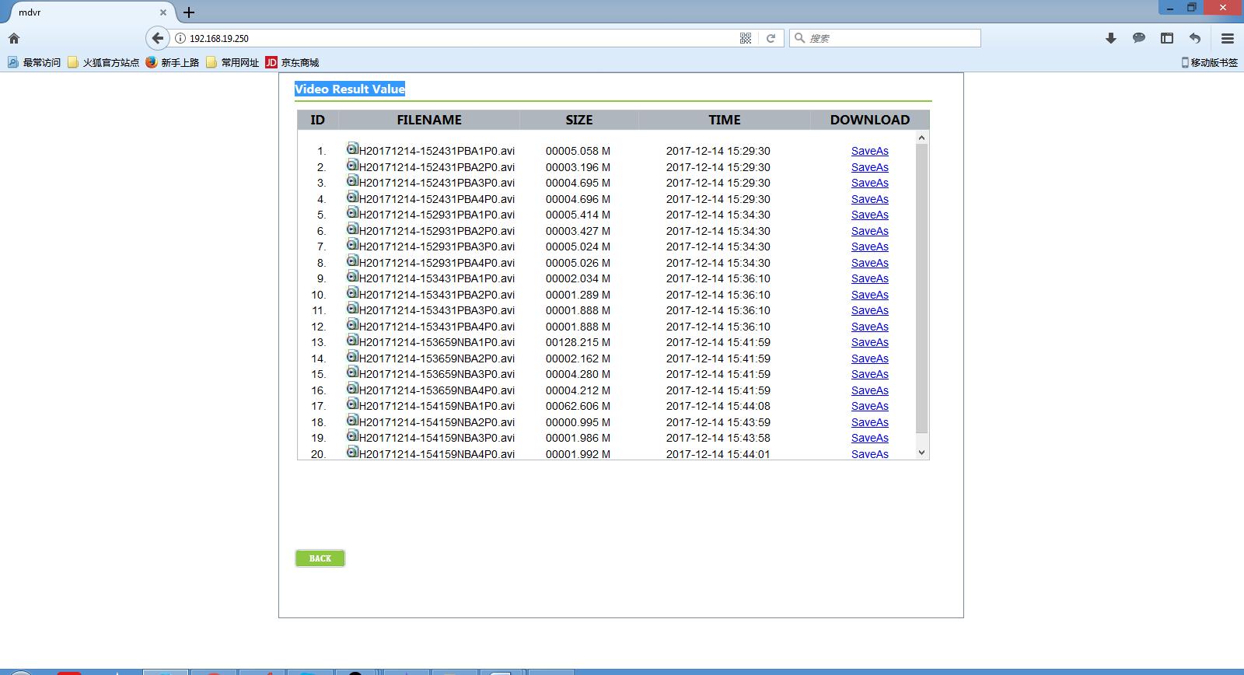Click the size value 00128.215 M

tap(578, 342)
